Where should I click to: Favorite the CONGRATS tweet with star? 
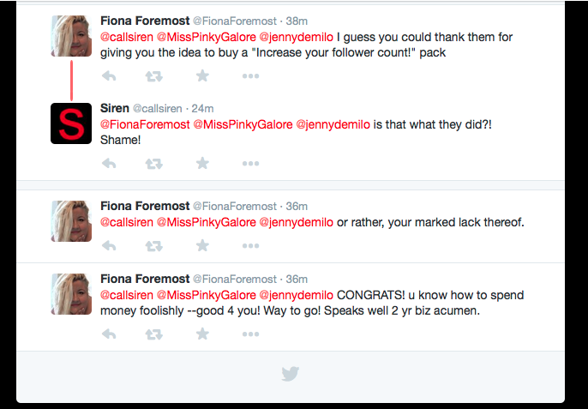pos(202,334)
